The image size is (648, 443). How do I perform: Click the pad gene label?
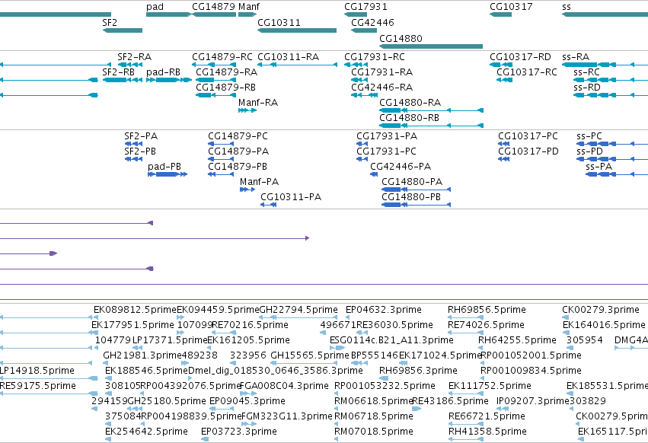click(155, 7)
